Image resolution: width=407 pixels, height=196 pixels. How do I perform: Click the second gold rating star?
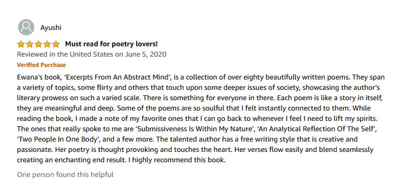[30, 44]
